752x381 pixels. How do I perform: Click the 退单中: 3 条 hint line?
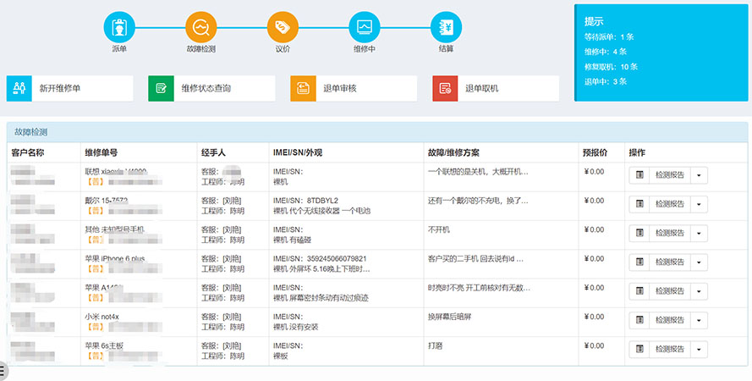point(606,81)
